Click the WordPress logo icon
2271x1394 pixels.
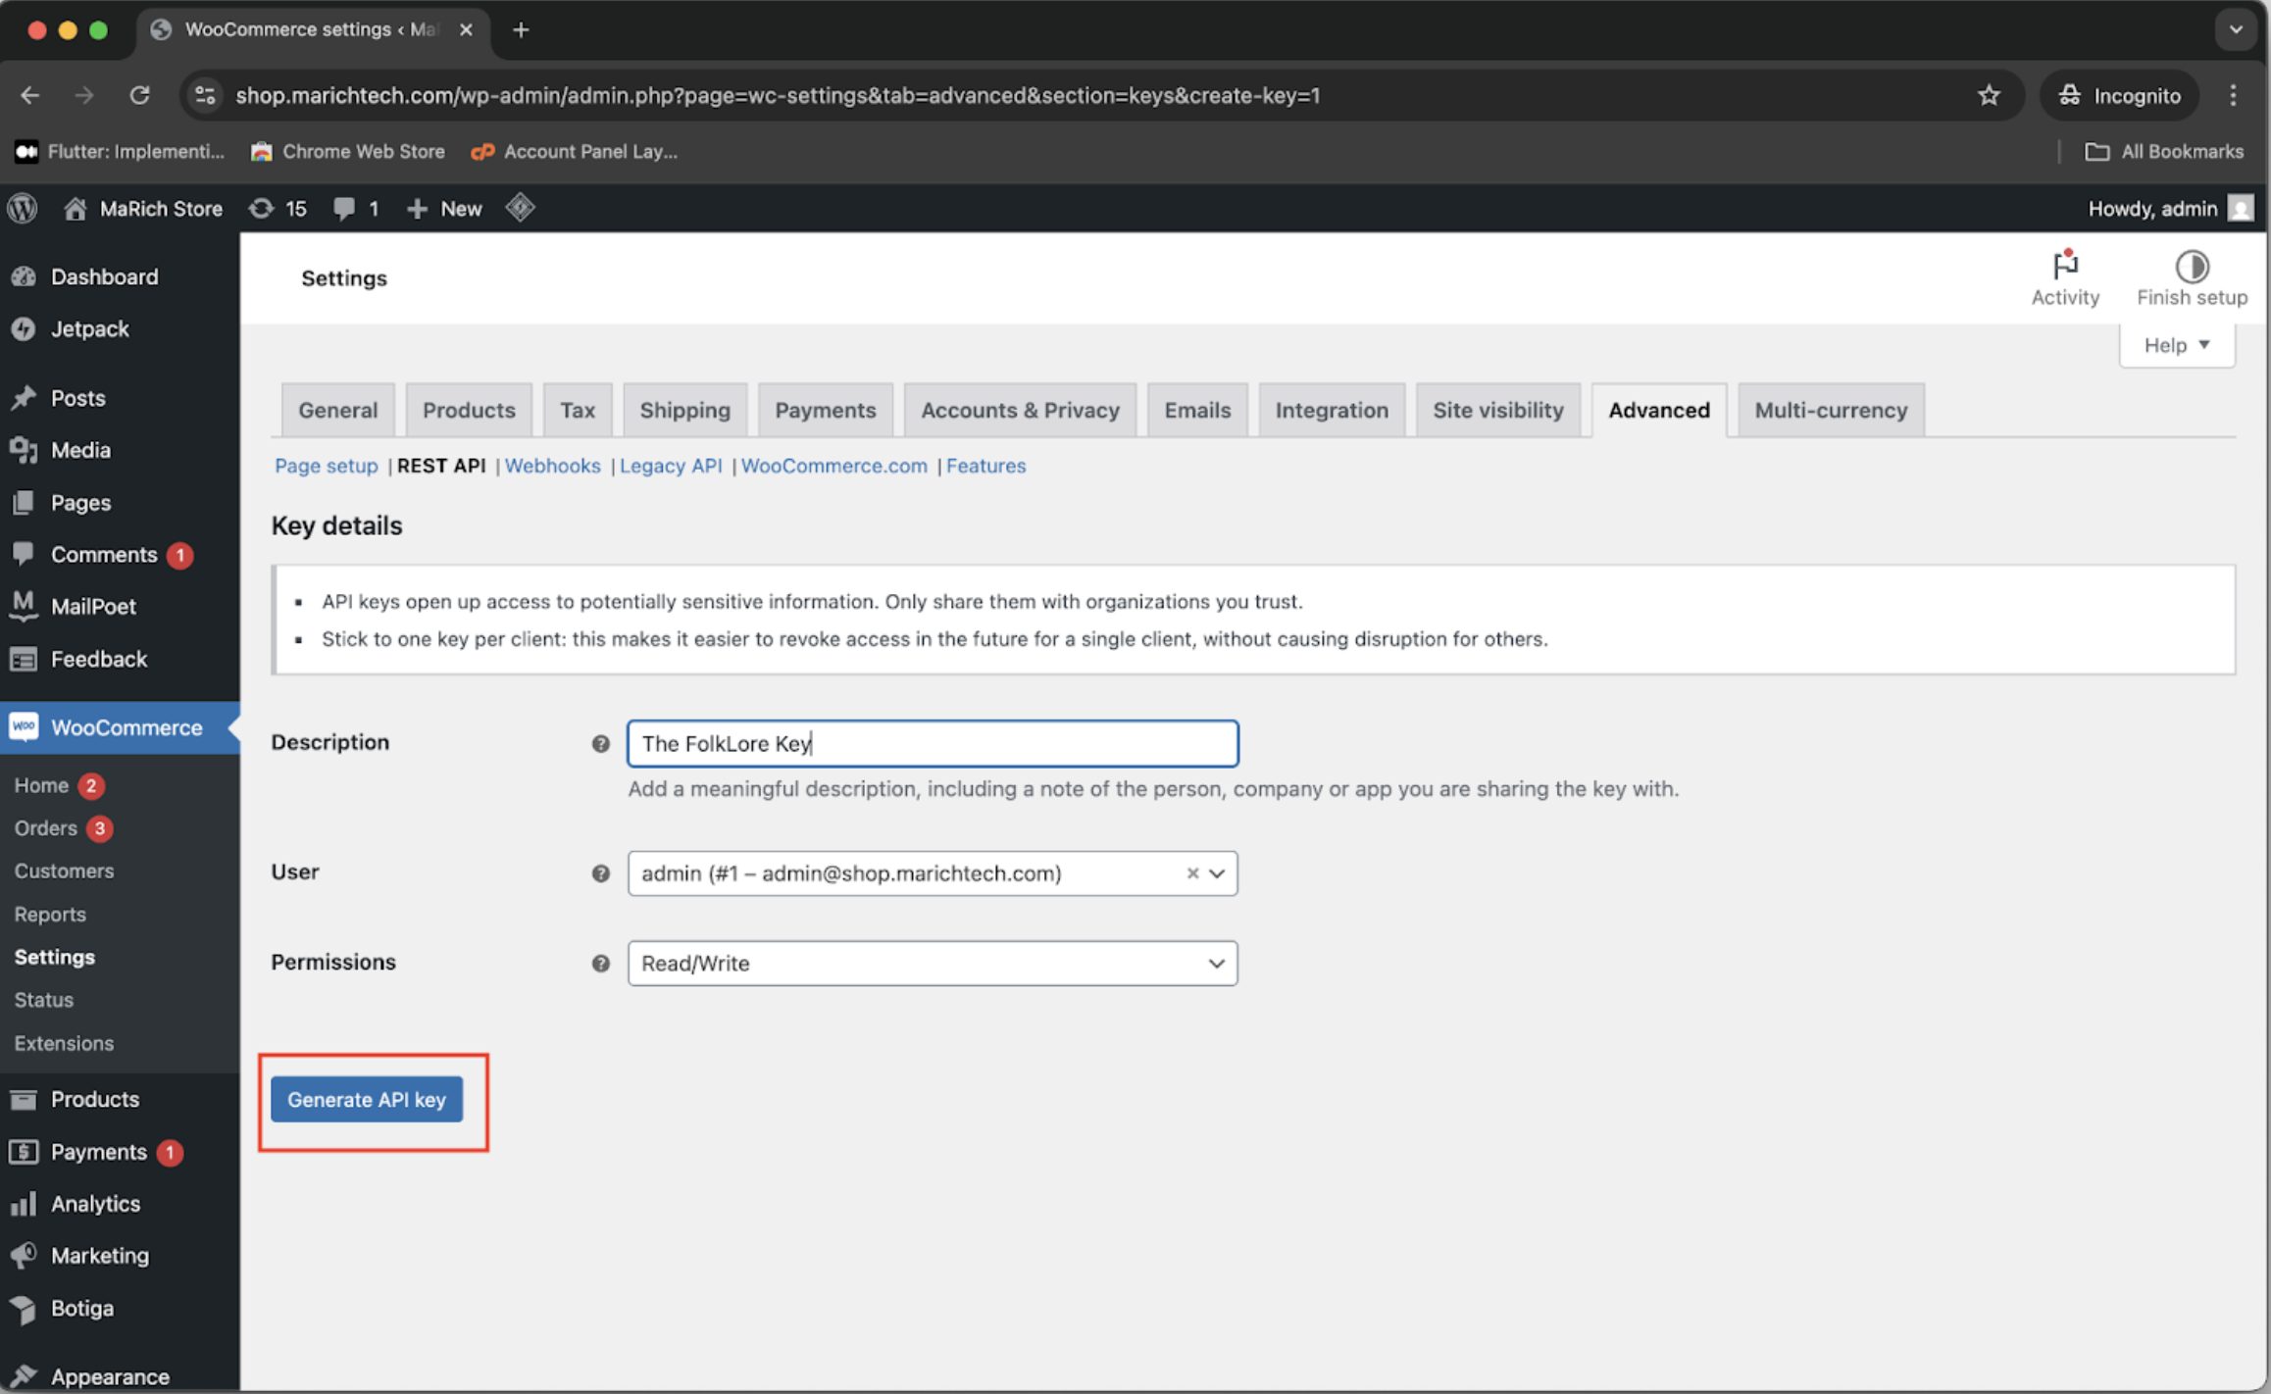click(23, 208)
